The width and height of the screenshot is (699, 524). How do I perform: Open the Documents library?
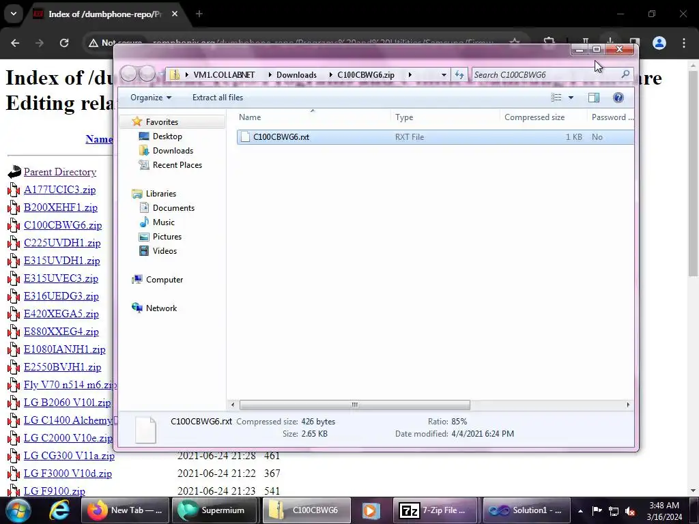[173, 207]
